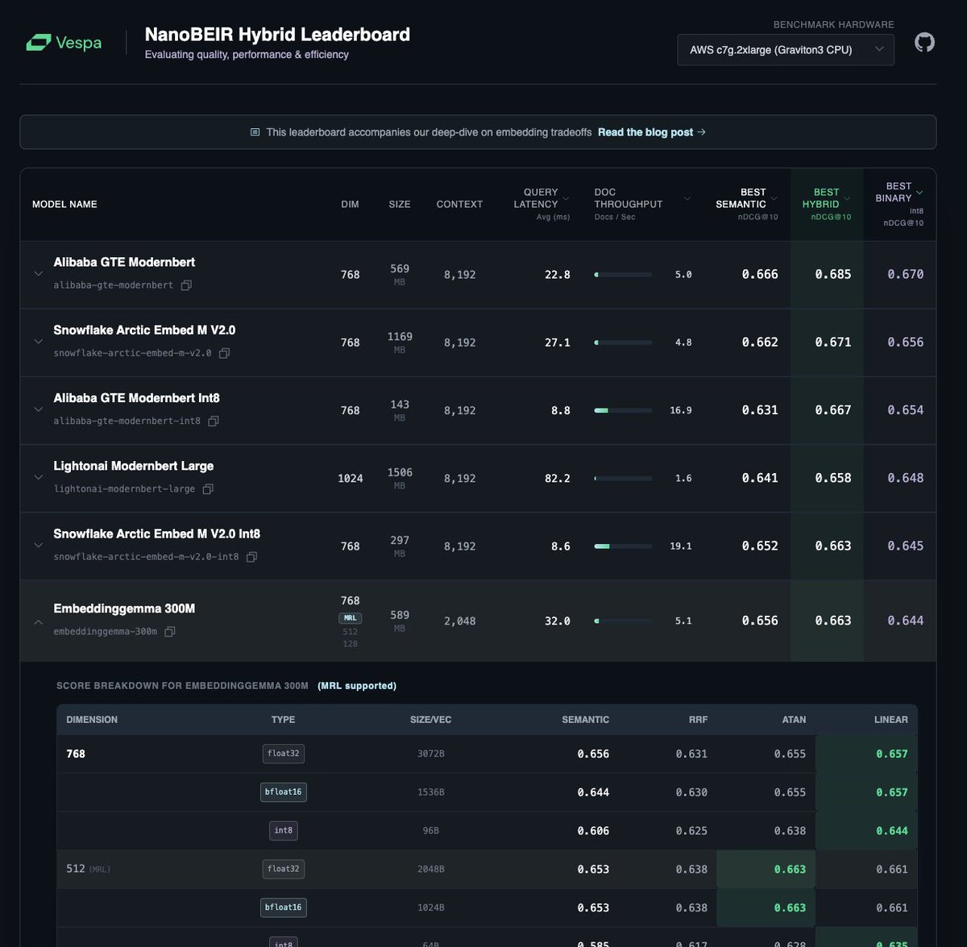The height and width of the screenshot is (947, 967).
Task: Click the Lightonai Modernbert Large model name
Action: coord(134,466)
